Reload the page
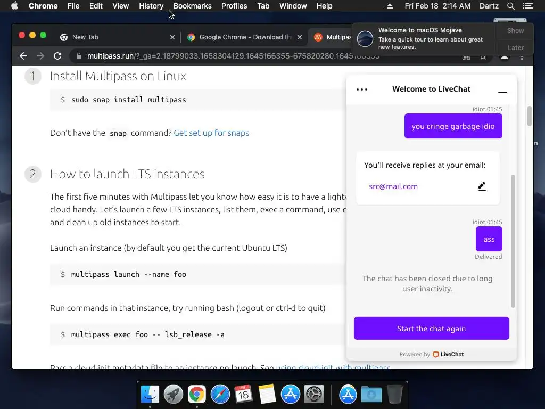Screen dimensions: 545x409 point(57,56)
